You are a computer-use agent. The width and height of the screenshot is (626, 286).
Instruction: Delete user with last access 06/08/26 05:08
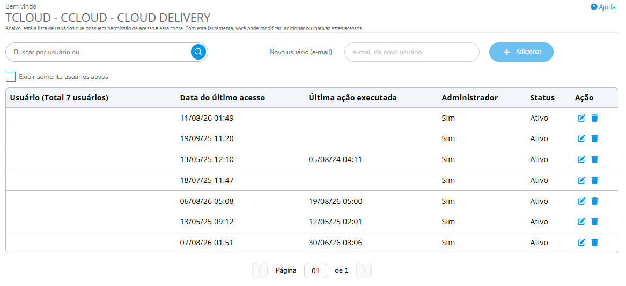[594, 201]
